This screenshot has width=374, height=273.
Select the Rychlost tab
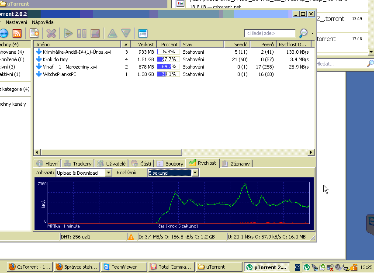(202, 163)
